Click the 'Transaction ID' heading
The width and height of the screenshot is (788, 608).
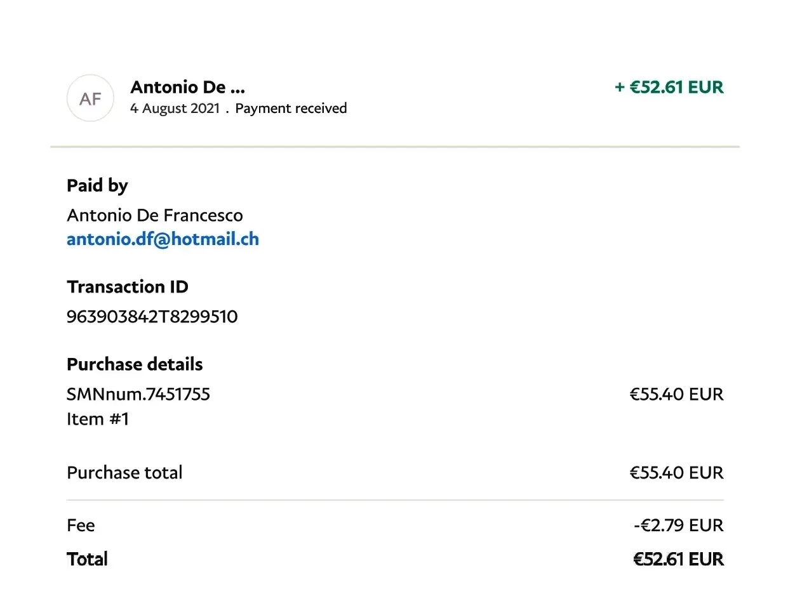(127, 287)
